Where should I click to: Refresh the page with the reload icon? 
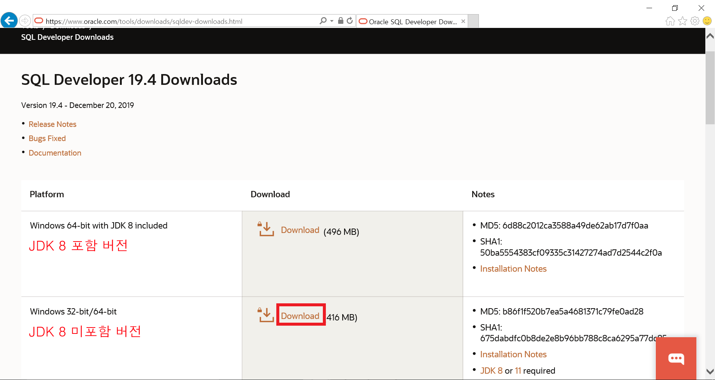350,21
